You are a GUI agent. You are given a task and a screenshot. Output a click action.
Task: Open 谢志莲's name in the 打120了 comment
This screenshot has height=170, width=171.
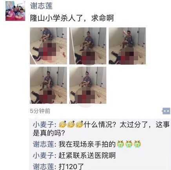tap(44, 166)
